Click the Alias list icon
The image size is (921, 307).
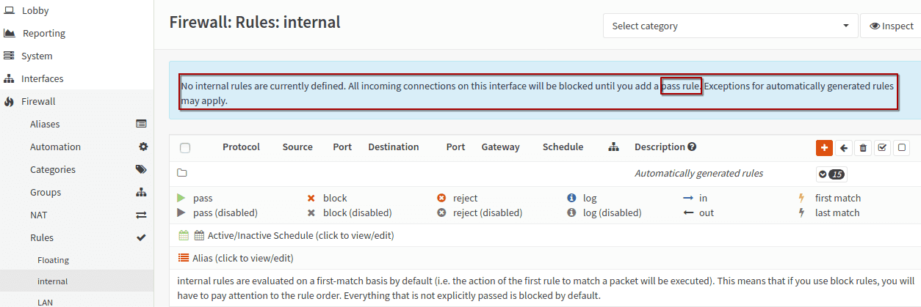tap(184, 258)
